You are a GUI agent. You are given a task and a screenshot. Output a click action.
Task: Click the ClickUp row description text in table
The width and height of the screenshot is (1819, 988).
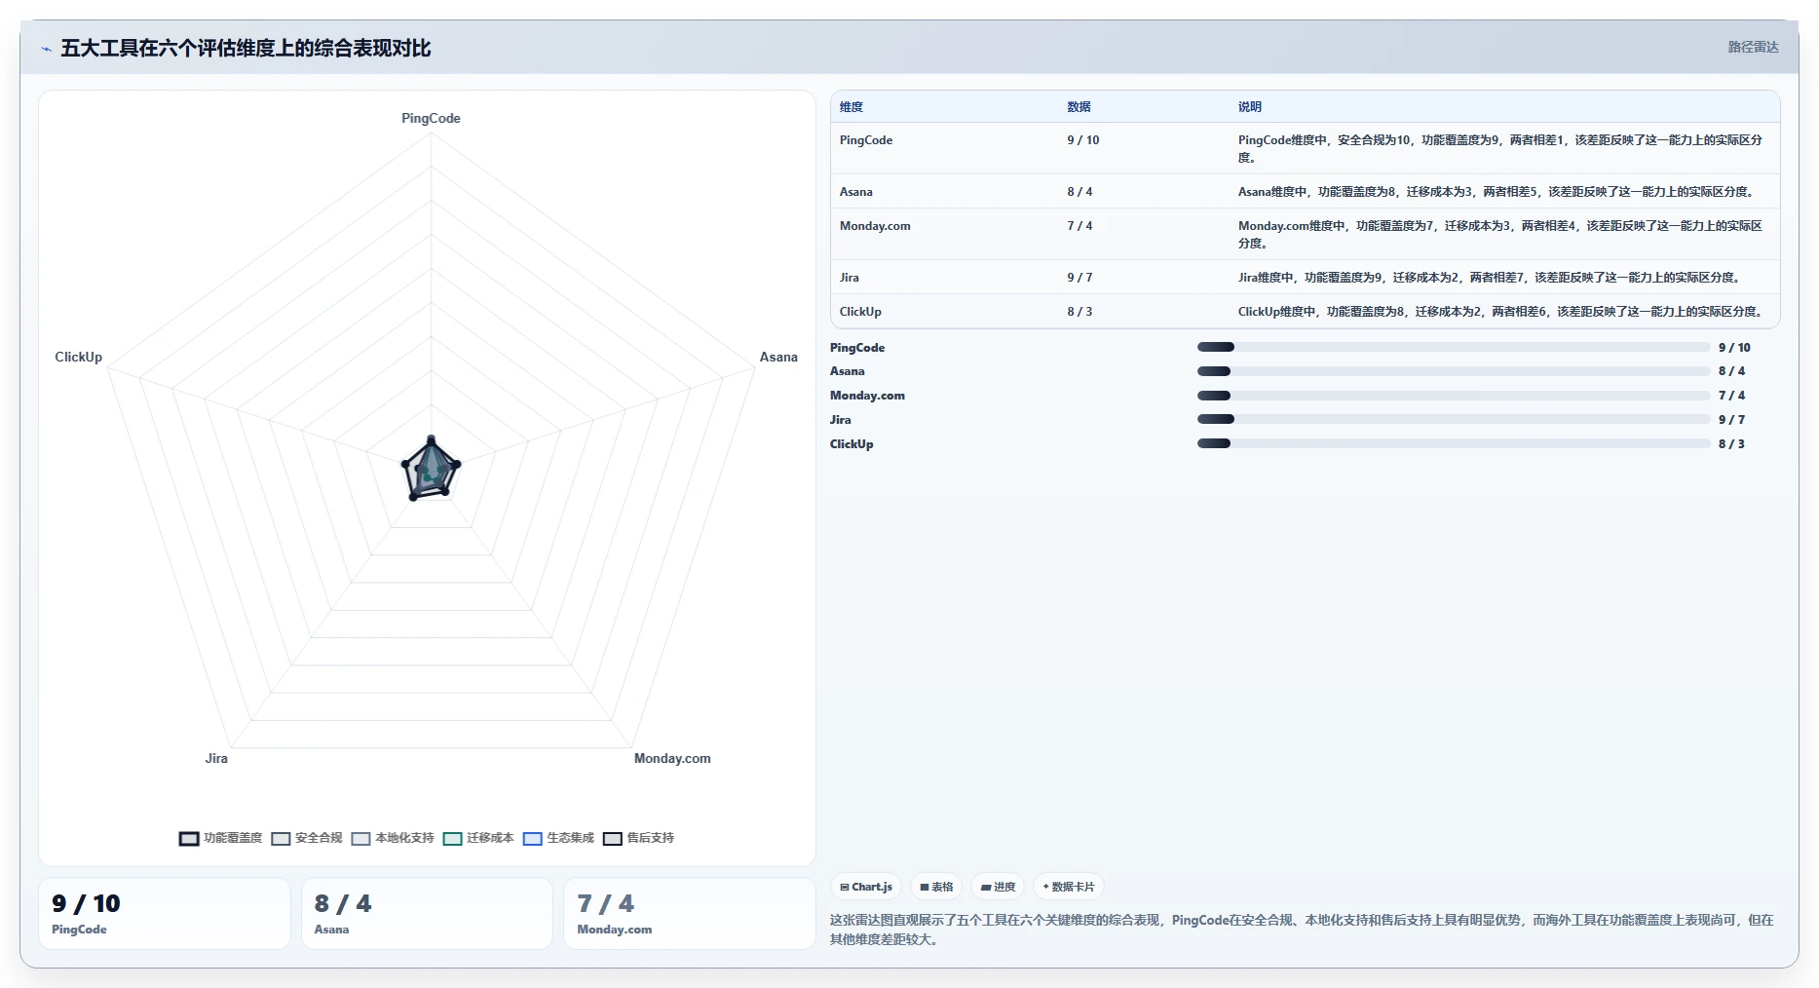[x=1501, y=312]
